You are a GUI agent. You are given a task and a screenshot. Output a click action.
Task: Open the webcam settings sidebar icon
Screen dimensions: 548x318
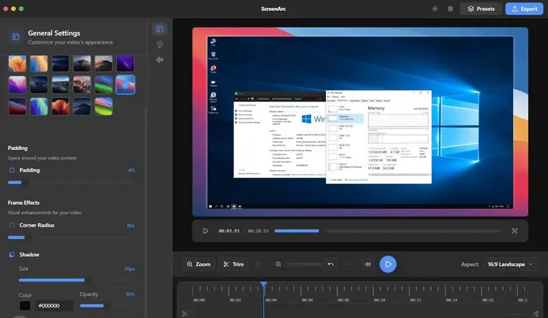pyautogui.click(x=160, y=45)
